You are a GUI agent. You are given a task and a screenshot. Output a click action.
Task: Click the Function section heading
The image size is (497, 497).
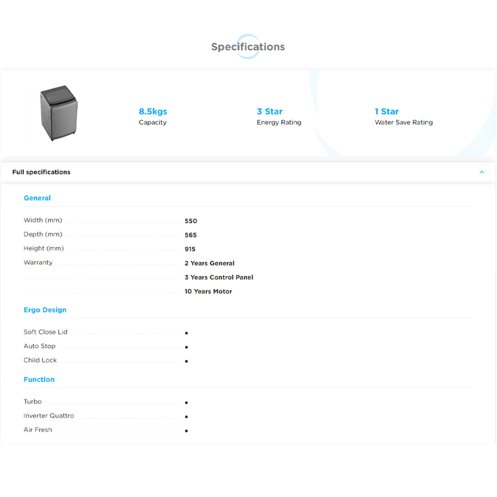point(39,380)
